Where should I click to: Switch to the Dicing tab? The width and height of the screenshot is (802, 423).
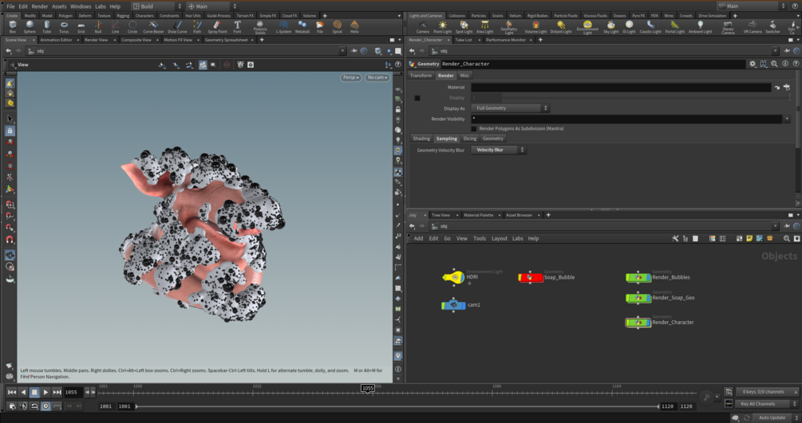tap(469, 139)
